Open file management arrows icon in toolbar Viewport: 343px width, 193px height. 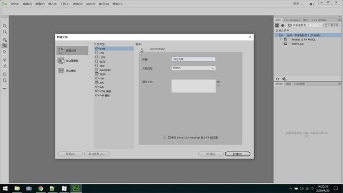5,32
